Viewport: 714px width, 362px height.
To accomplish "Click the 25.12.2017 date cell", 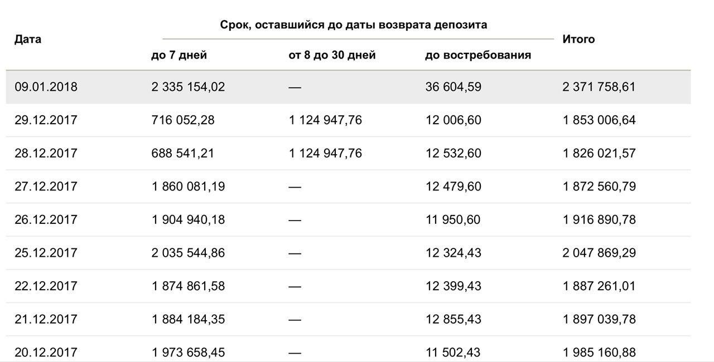I will (x=46, y=253).
